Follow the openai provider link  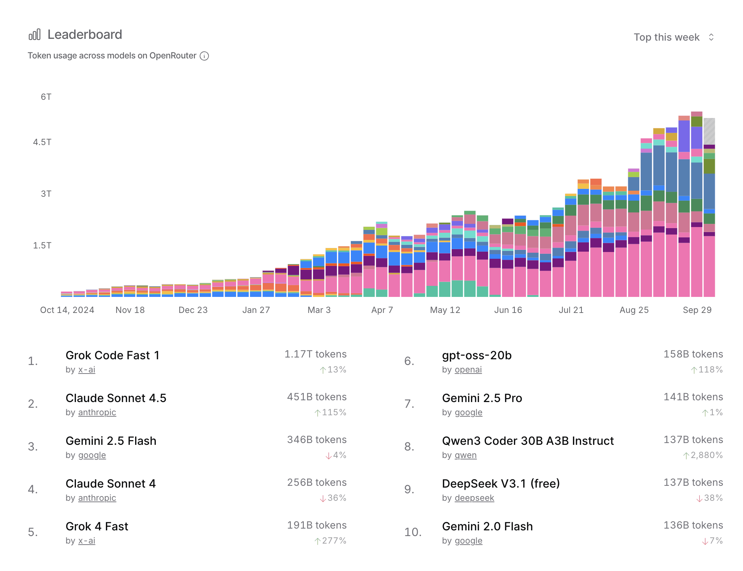point(468,370)
